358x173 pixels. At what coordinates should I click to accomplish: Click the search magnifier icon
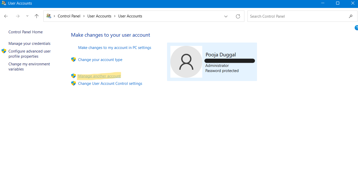tap(351, 16)
